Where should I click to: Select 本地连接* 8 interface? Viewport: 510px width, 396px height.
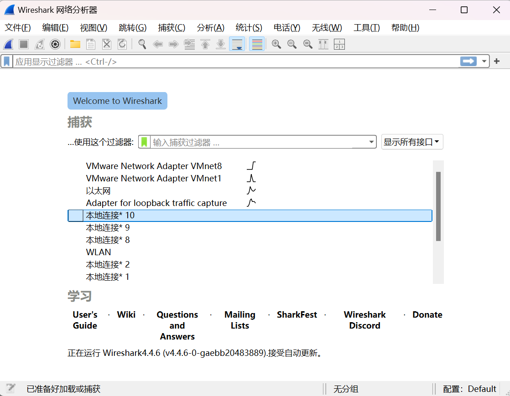[x=250, y=240]
